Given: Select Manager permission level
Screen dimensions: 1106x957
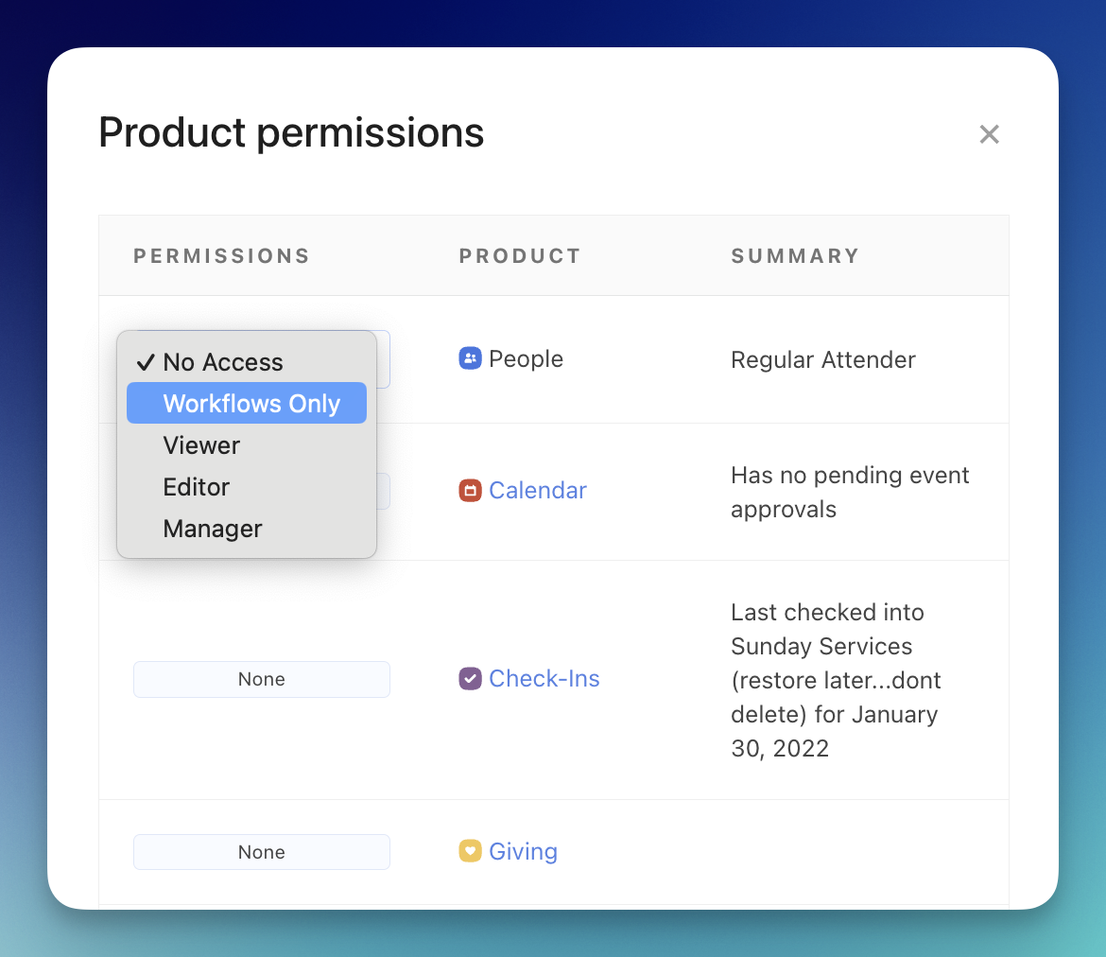Looking at the screenshot, I should pos(213,529).
